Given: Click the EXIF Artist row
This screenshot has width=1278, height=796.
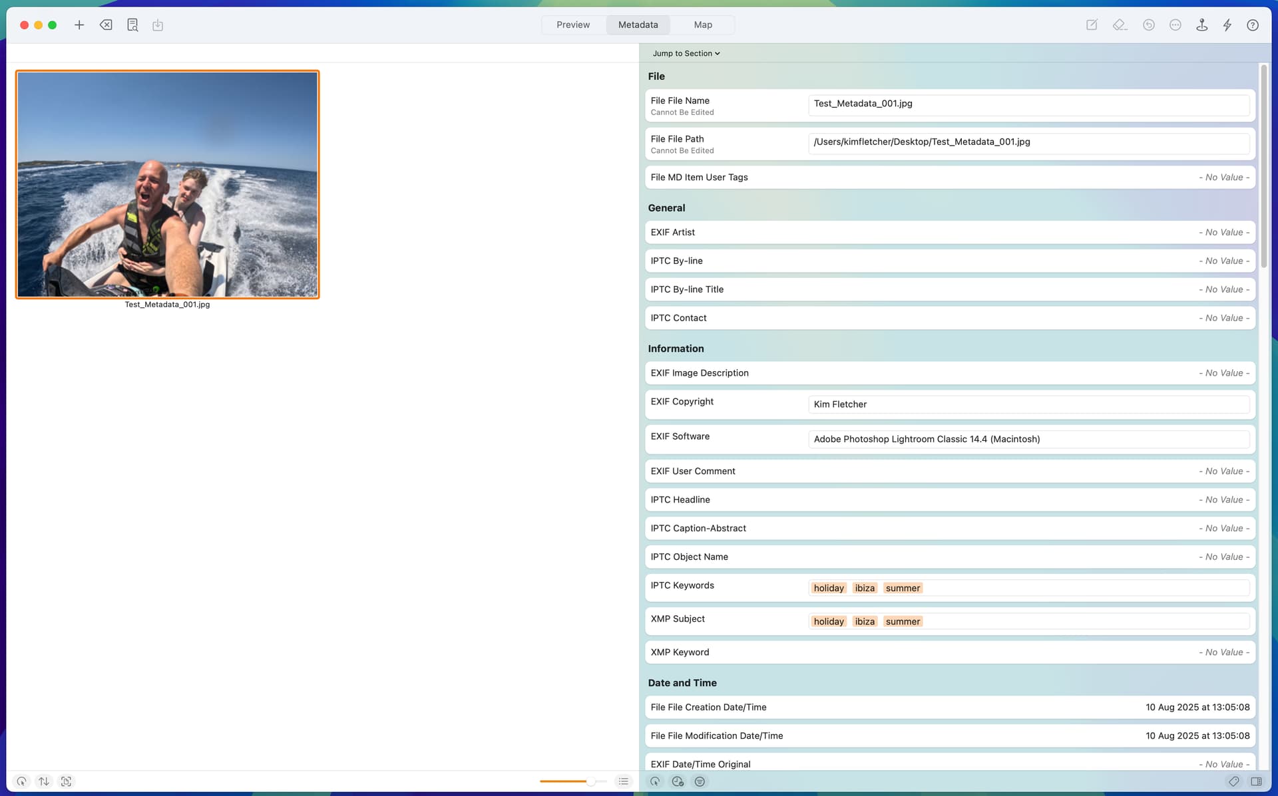Looking at the screenshot, I should (x=950, y=232).
